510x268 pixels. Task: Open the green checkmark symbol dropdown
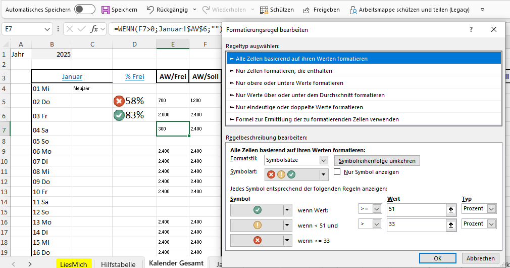287,210
